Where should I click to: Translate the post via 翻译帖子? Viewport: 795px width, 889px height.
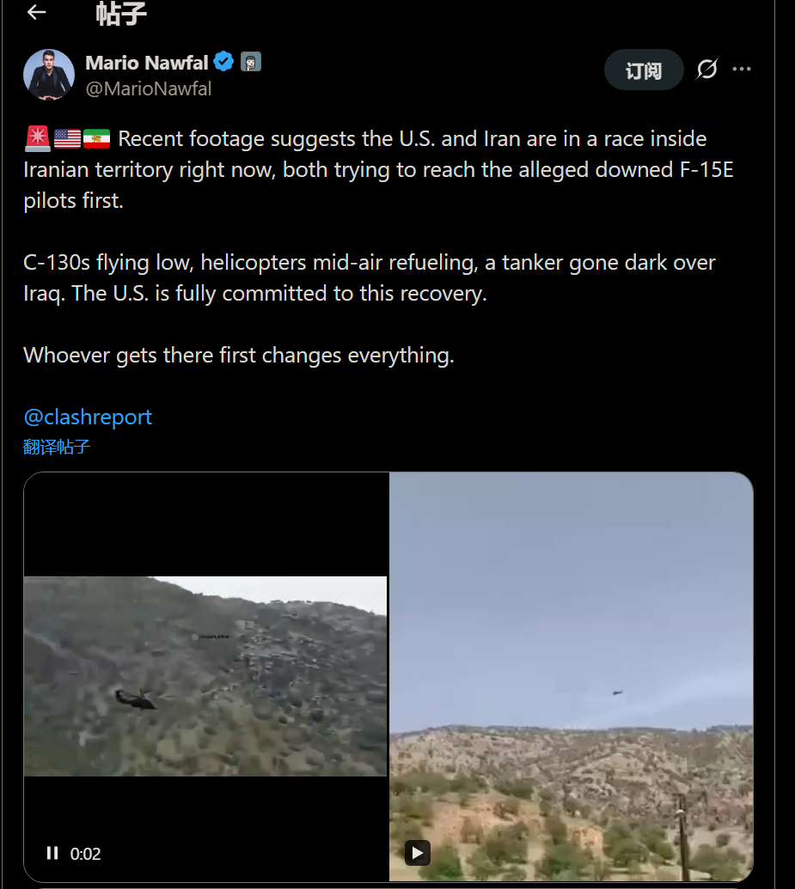click(x=57, y=447)
